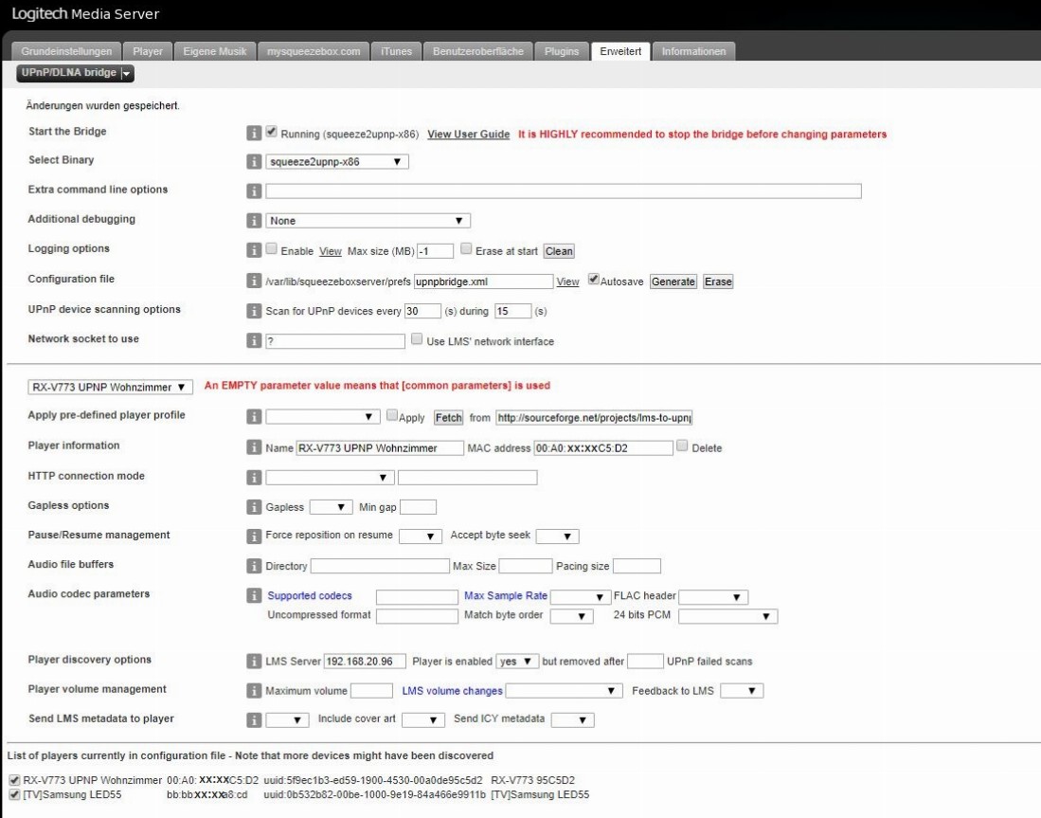Check Use LMS' network interface

(x=416, y=339)
